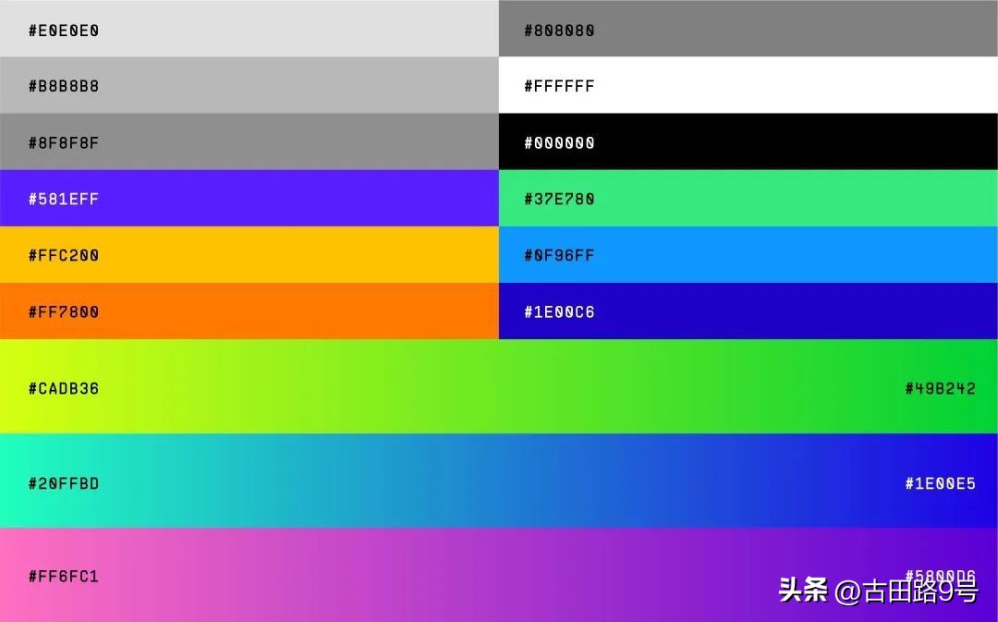The height and width of the screenshot is (622, 998).
Task: Click the #1E00E5 gradient end label
Action: coord(940,483)
